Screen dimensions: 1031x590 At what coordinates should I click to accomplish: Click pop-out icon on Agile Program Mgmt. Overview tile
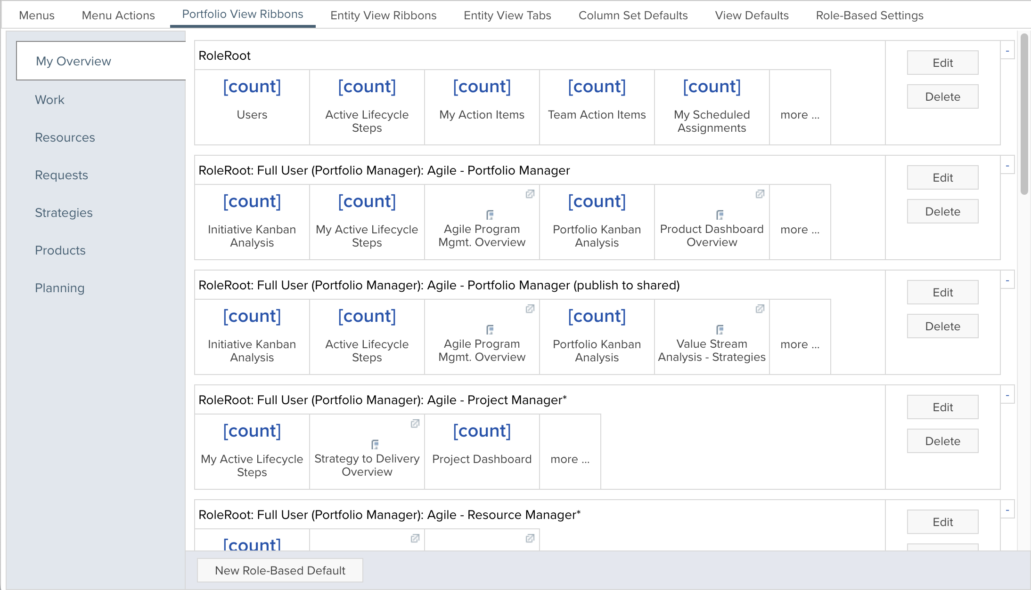point(530,194)
